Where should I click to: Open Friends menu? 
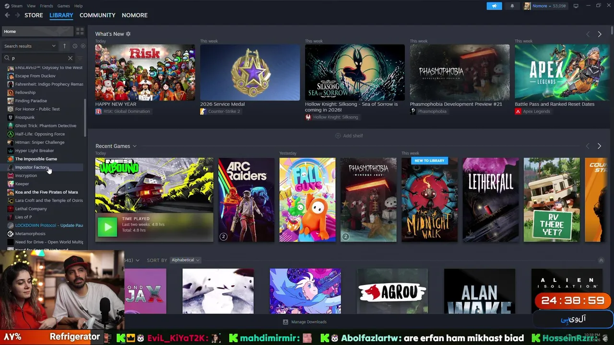tap(47, 6)
